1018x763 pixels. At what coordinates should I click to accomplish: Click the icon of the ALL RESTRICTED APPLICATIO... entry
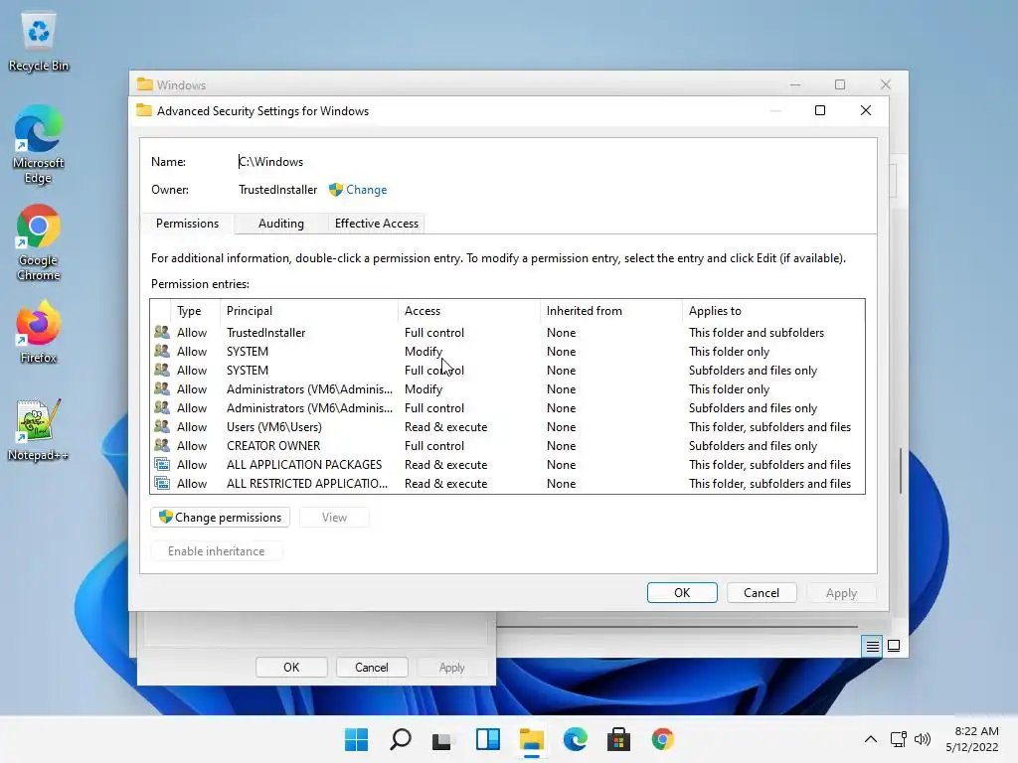tap(162, 484)
